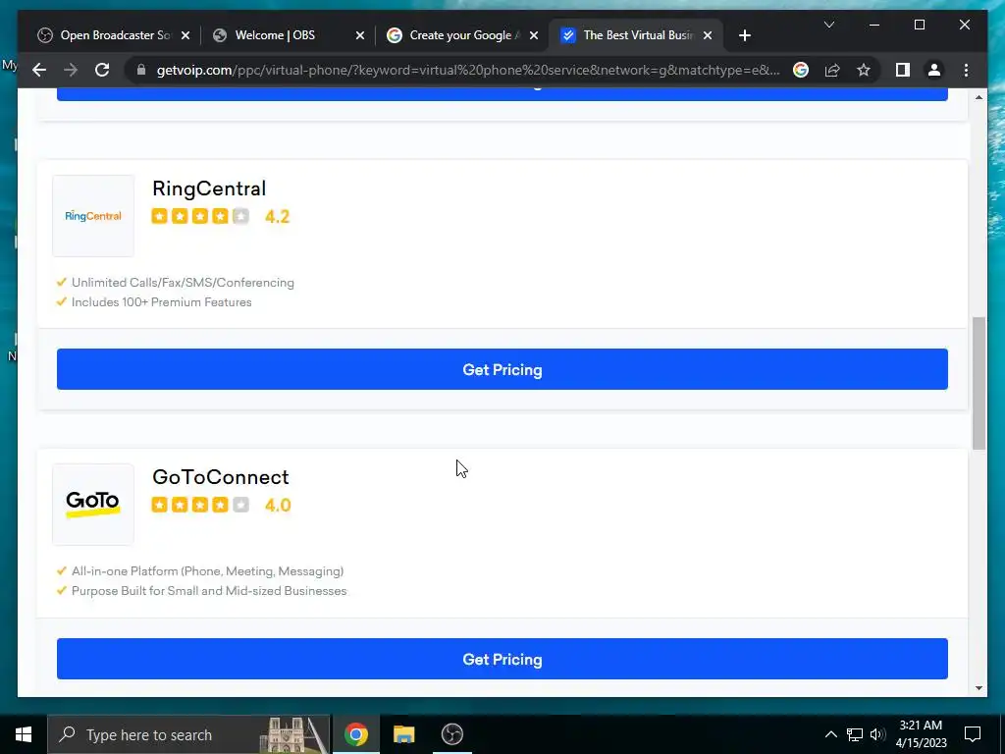Close the Create your Google tab
This screenshot has width=1005, height=754.
[x=533, y=35]
